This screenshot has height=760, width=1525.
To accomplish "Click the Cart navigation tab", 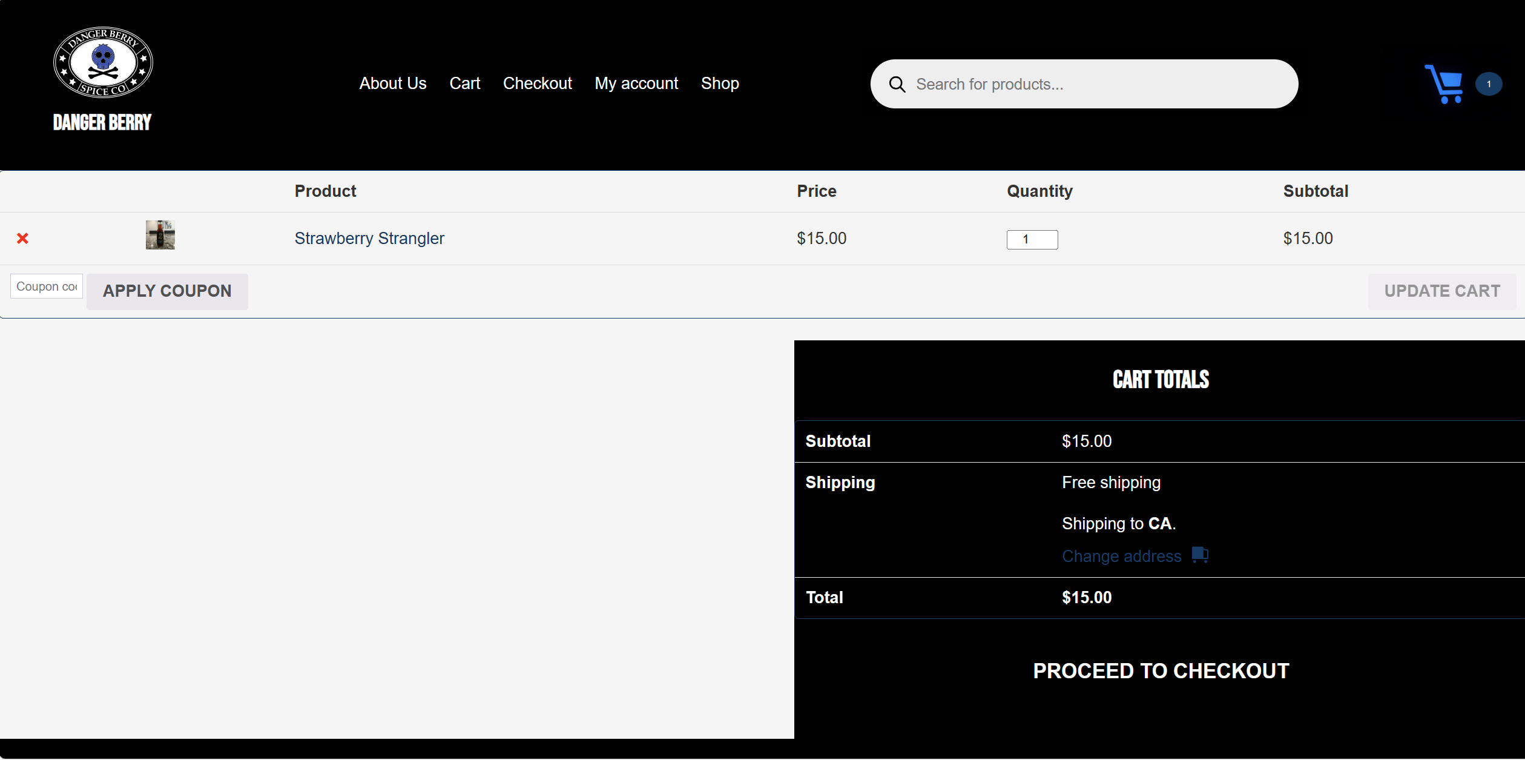I will pos(465,84).
